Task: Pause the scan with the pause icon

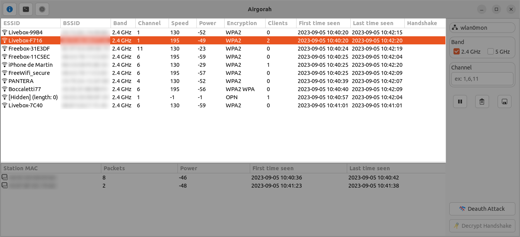Action: [x=460, y=101]
